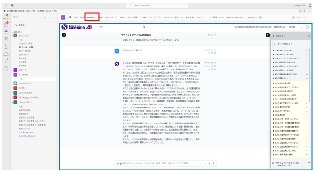
Task: Toggle thumbs-up on the Tesla AI response
Action: tap(209, 70)
